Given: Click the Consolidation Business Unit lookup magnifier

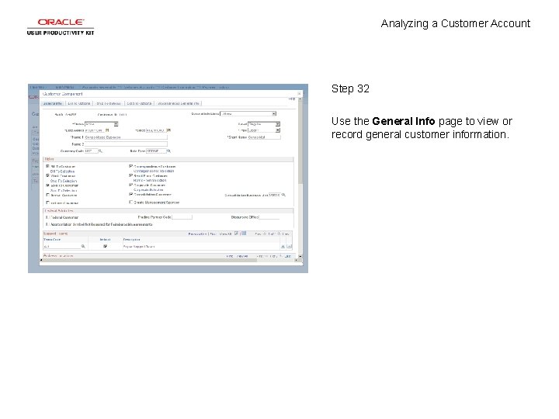Looking at the screenshot, I should coord(283,195).
